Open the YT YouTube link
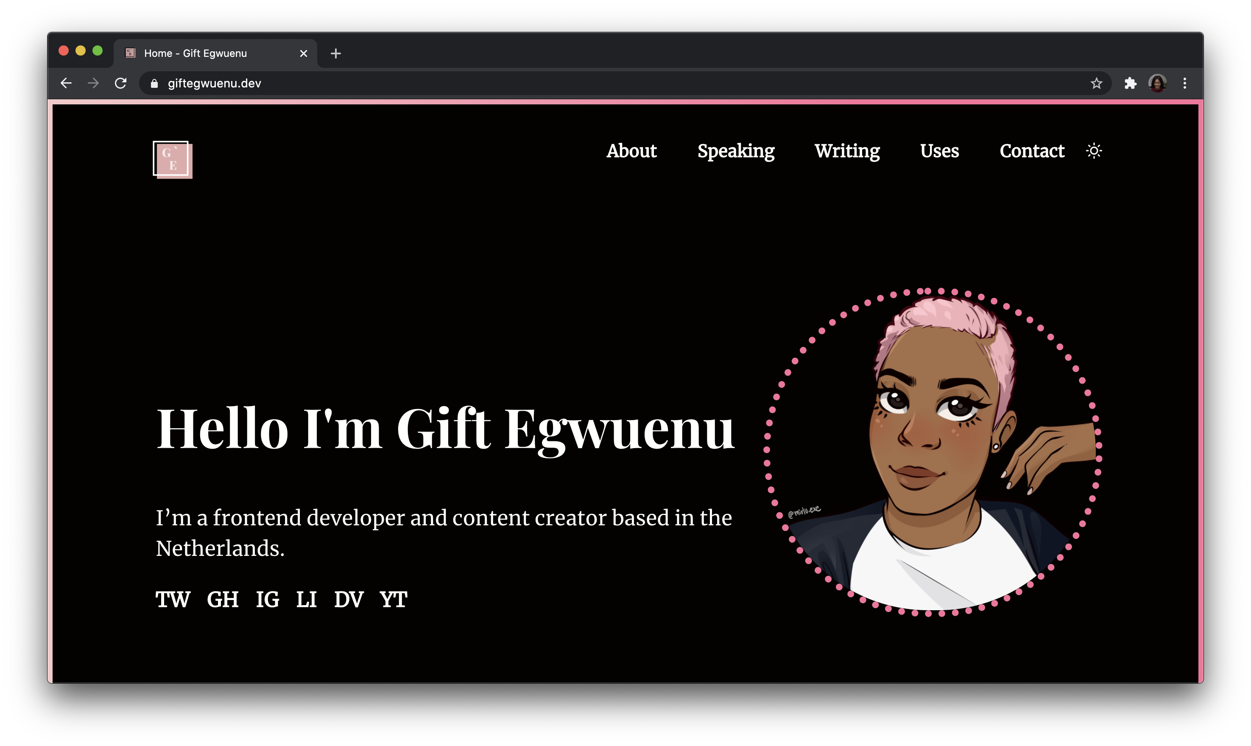The height and width of the screenshot is (746, 1251). [x=393, y=599]
